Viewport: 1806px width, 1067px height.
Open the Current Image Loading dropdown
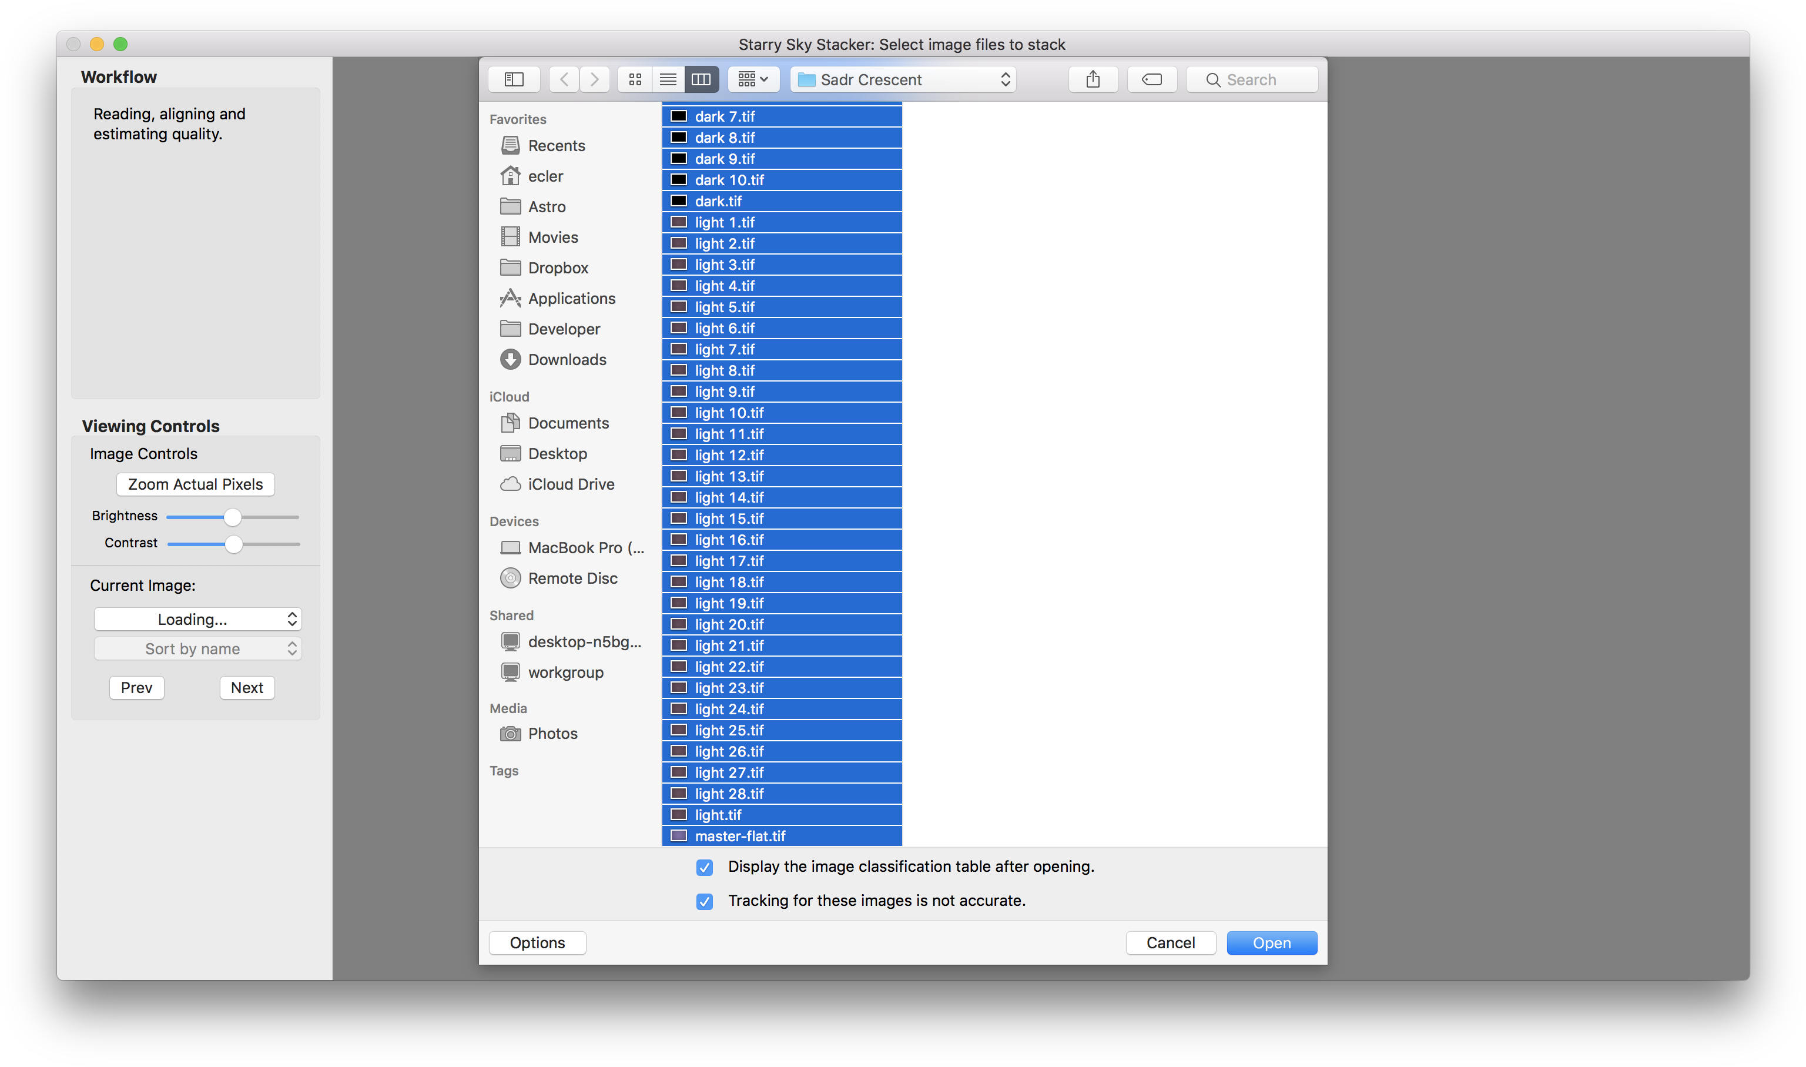pos(197,619)
